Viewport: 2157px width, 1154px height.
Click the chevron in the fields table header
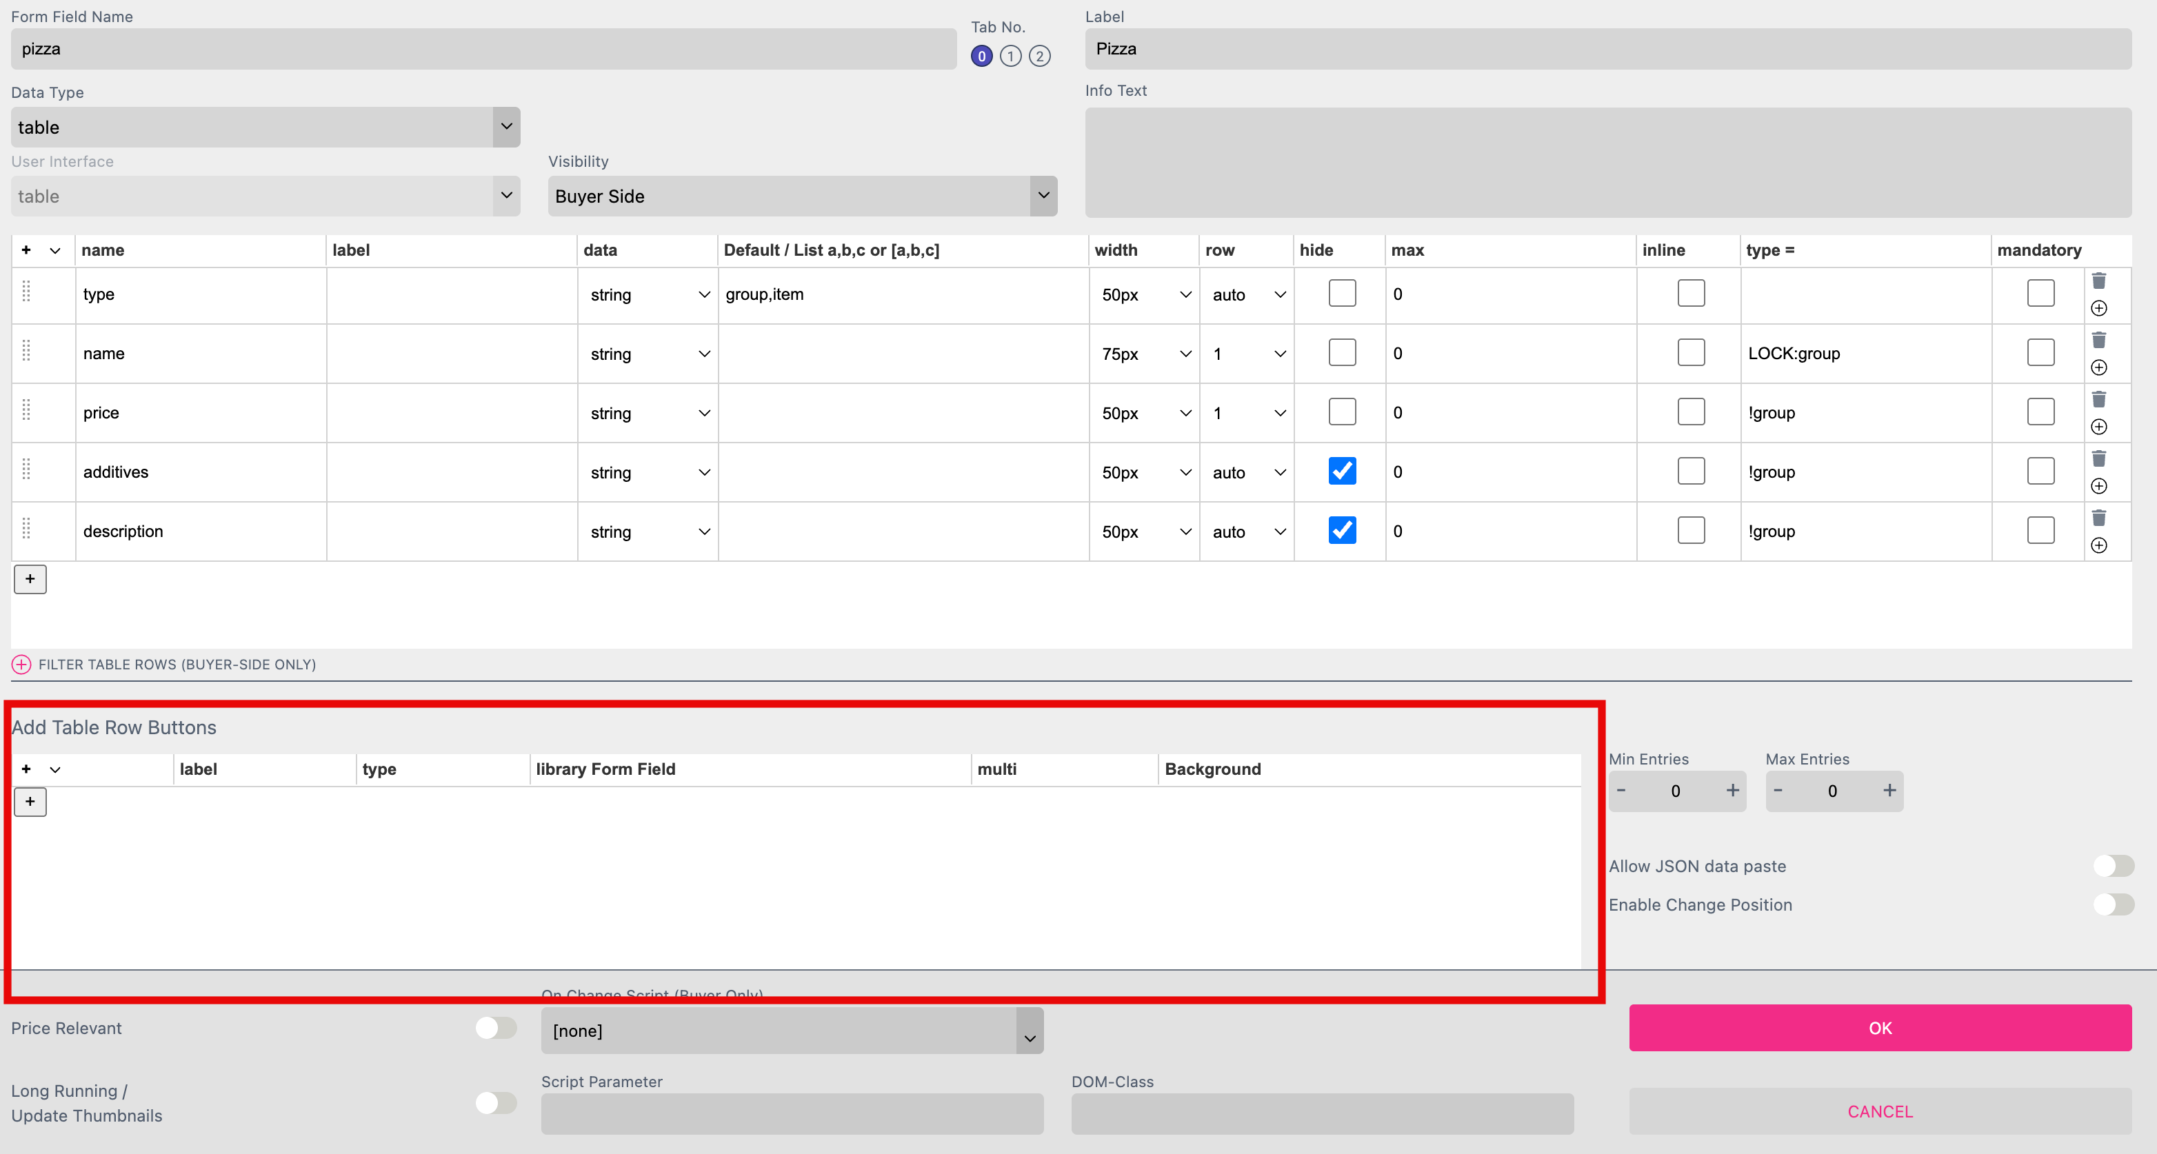[x=55, y=251]
